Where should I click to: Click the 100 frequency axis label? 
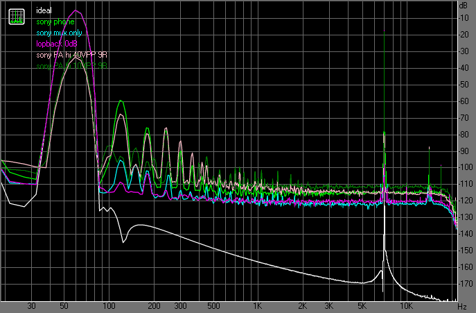click(x=109, y=305)
